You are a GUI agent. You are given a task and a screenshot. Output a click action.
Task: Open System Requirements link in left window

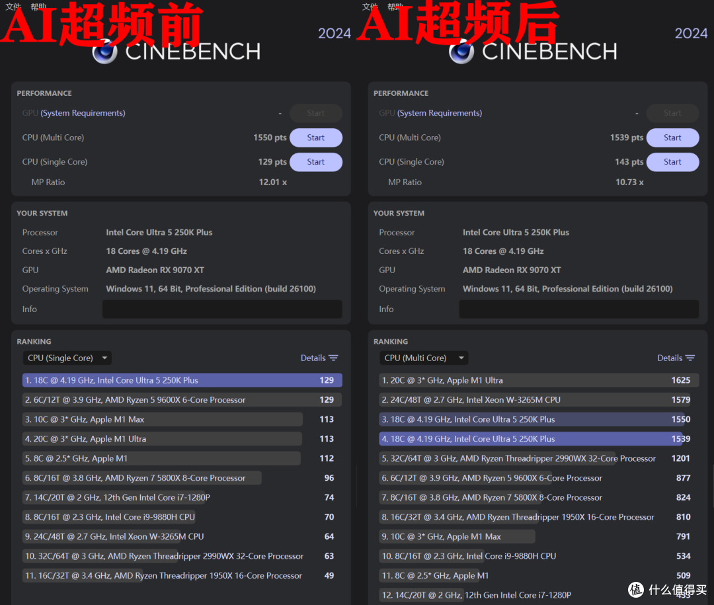click(x=83, y=113)
